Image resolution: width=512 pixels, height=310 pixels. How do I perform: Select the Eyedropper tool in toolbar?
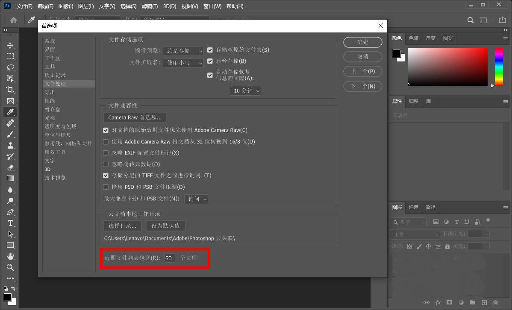(x=10, y=112)
